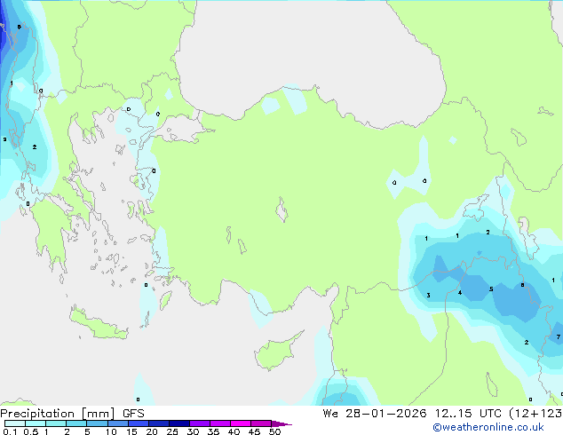563x435 pixels.
Task: Pick the 45–50 mm legend color box
Action: pyautogui.click(x=261, y=423)
